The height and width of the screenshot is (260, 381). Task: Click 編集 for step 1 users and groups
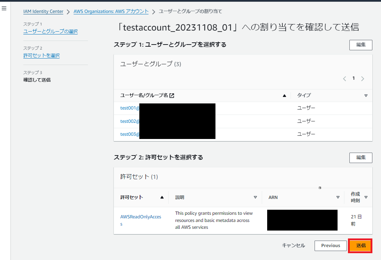361,45
